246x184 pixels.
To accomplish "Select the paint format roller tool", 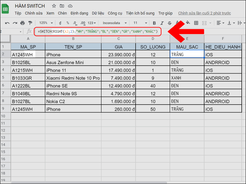I will [x=30, y=23].
